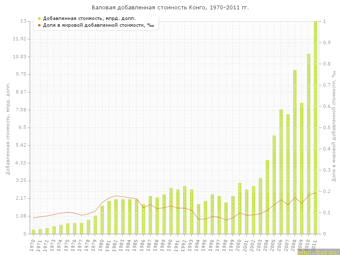Screen dimensions: 340x255
Task: Click the orange line peak at 1982
Action: pos(116,196)
